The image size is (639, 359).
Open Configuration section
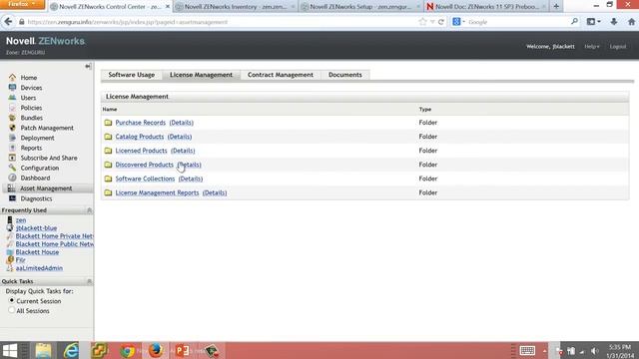coord(40,168)
